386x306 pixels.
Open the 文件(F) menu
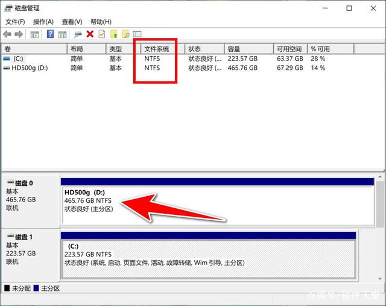[x=15, y=22]
